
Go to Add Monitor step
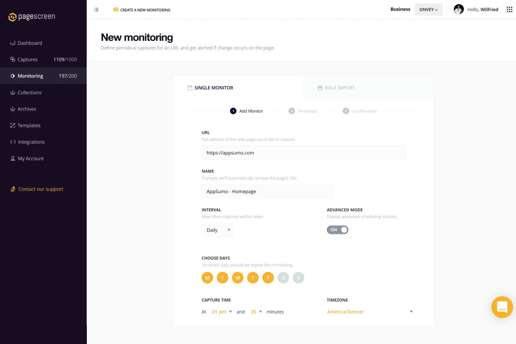point(247,111)
